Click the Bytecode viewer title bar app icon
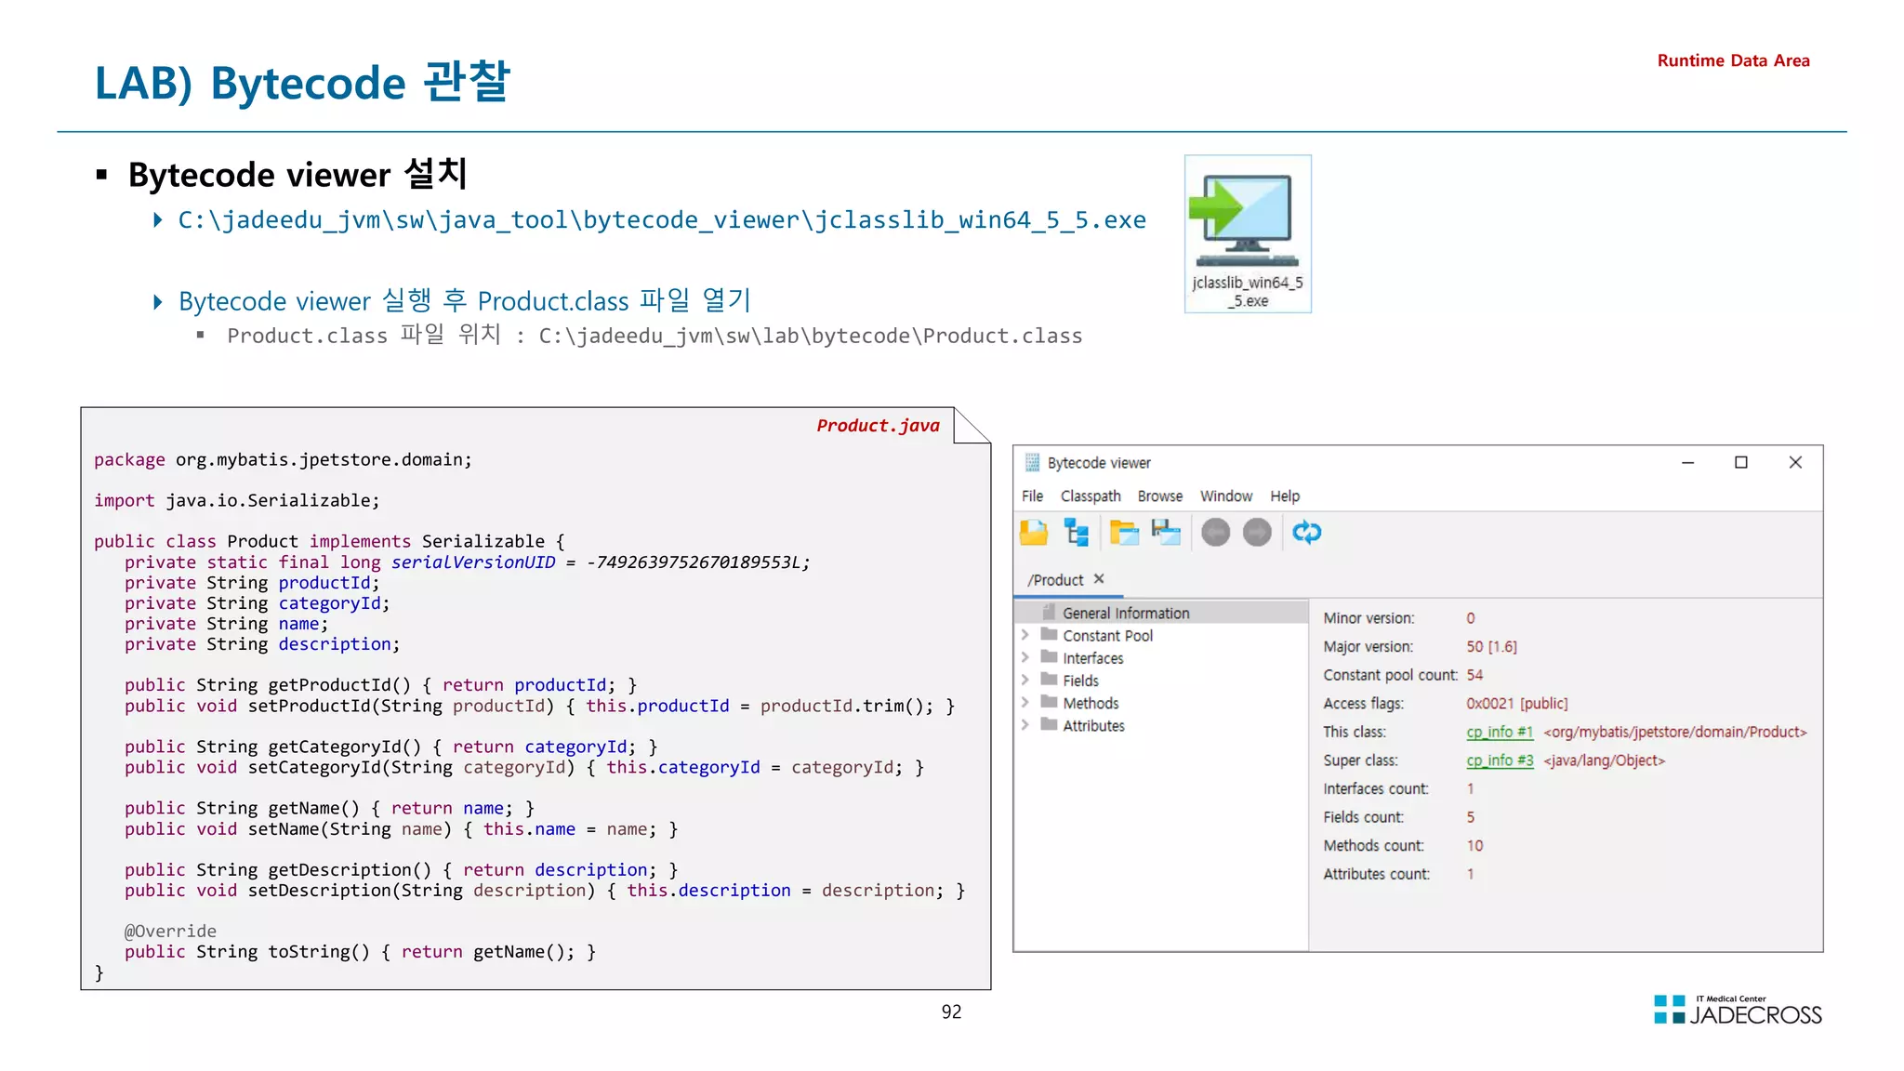 tap(1032, 463)
